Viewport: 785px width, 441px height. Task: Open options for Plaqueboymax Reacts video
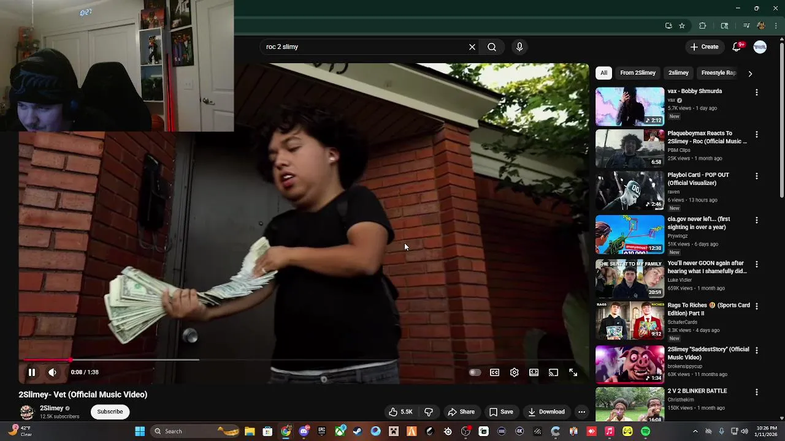point(756,134)
